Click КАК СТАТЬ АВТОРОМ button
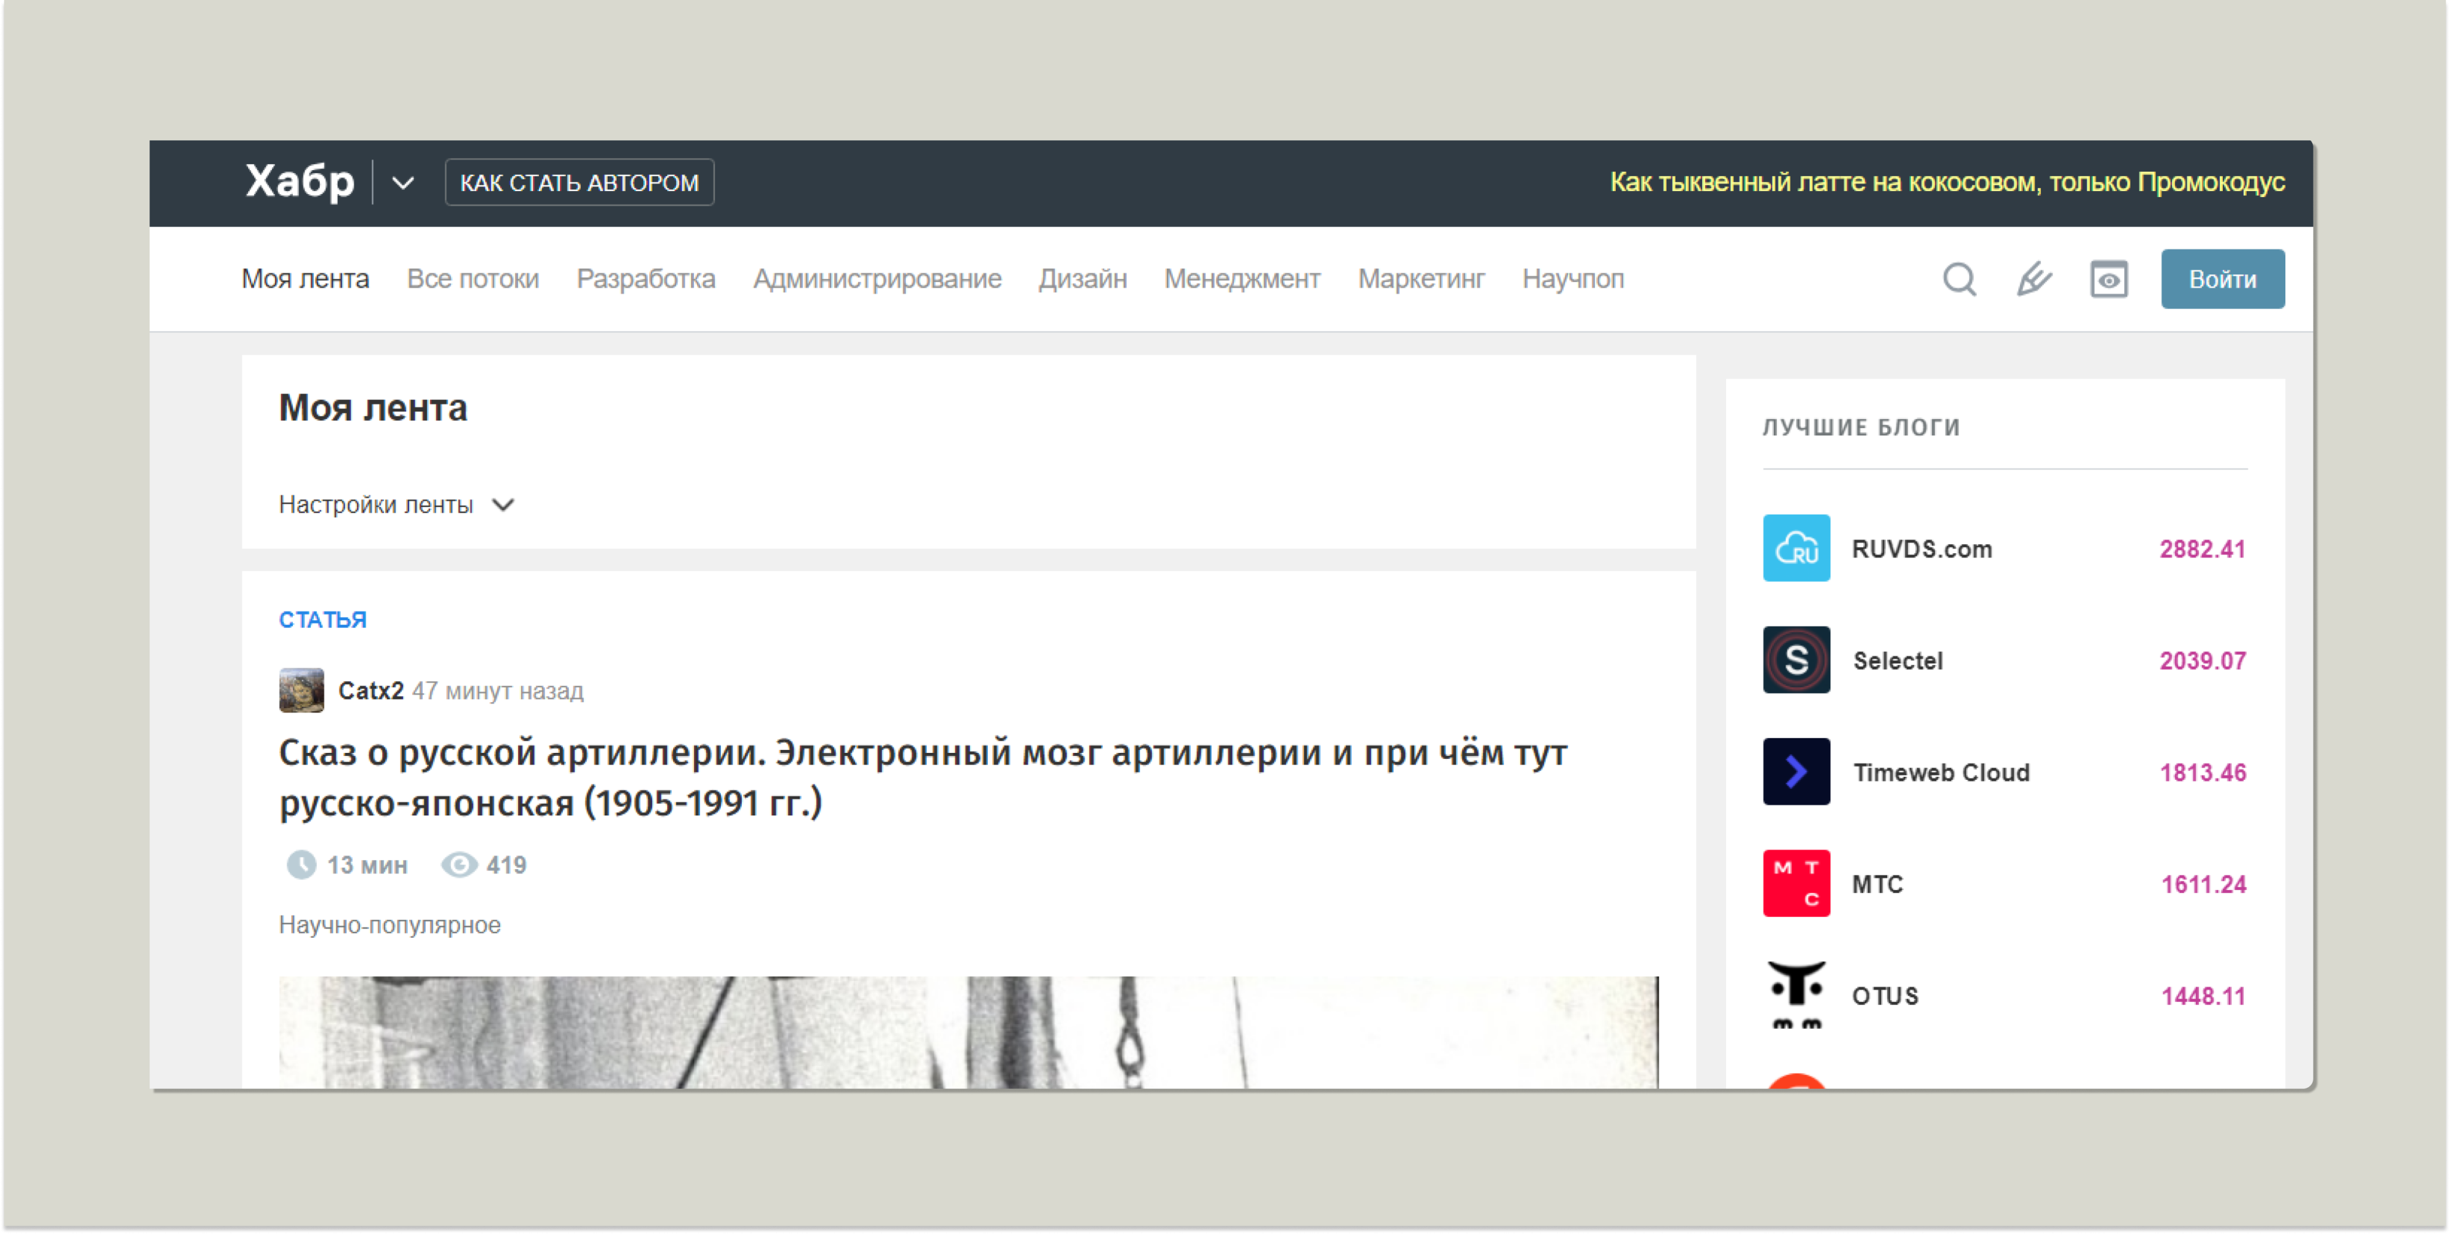Screen dimensions: 2450x1234 (579, 182)
